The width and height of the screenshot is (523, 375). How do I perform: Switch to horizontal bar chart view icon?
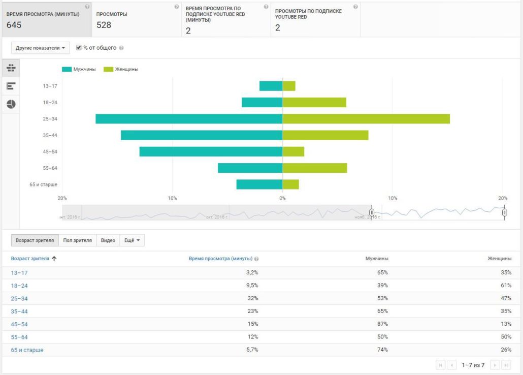click(11, 86)
